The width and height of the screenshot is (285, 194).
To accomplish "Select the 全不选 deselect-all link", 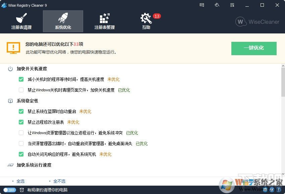I will tap(59, 181).
